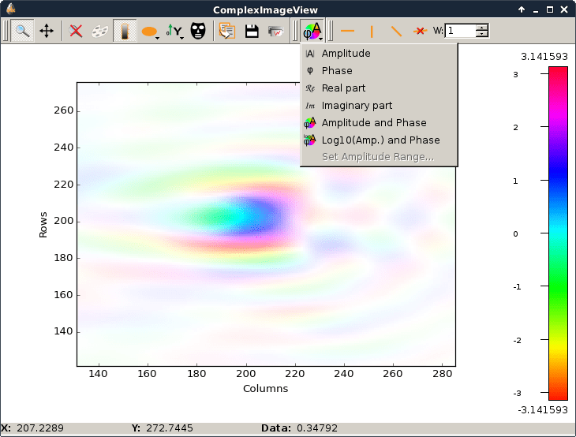
Task: Open the orange ellipse symbol dropdown
Action: [x=150, y=31]
